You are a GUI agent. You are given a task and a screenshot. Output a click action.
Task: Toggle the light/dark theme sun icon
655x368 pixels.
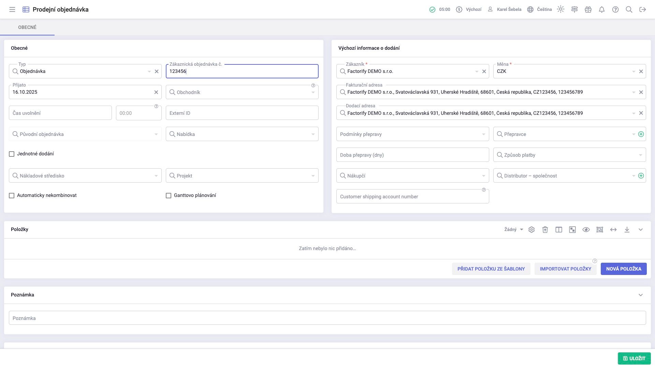(561, 10)
